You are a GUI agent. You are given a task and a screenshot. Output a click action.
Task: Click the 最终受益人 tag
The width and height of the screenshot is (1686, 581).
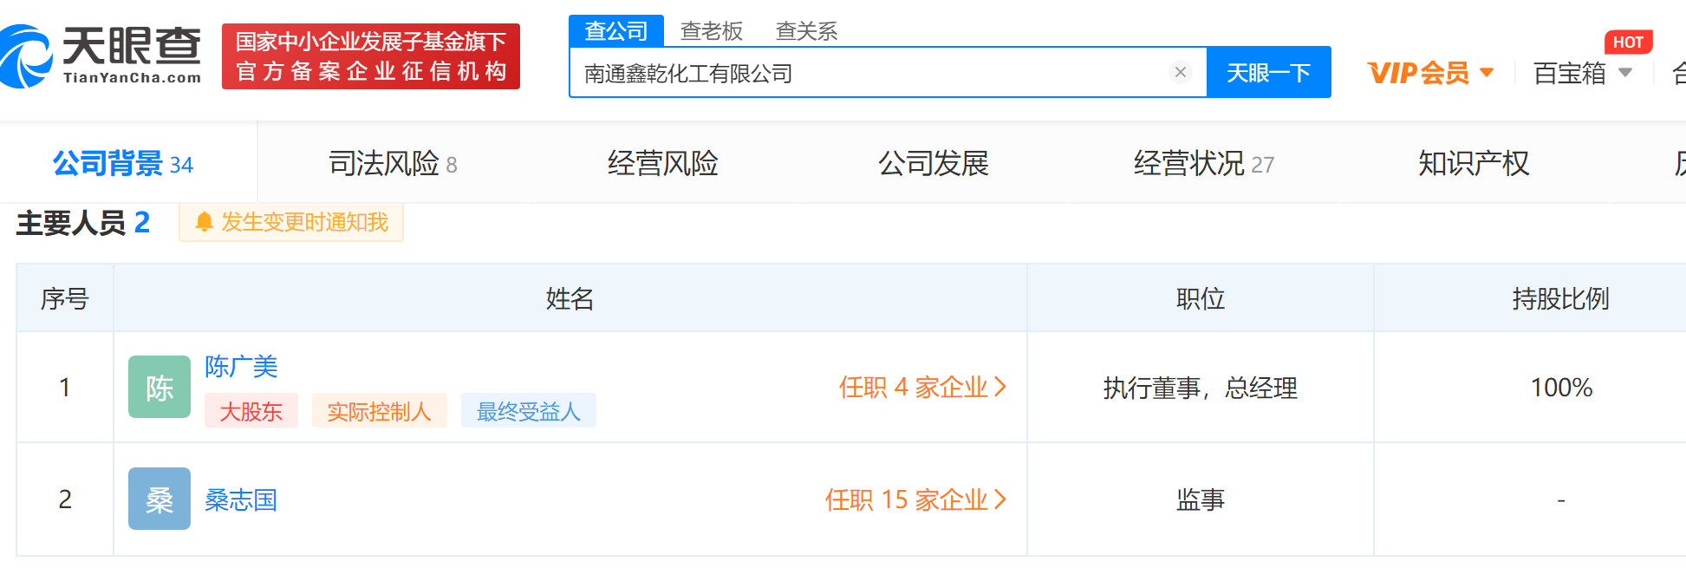tap(528, 411)
